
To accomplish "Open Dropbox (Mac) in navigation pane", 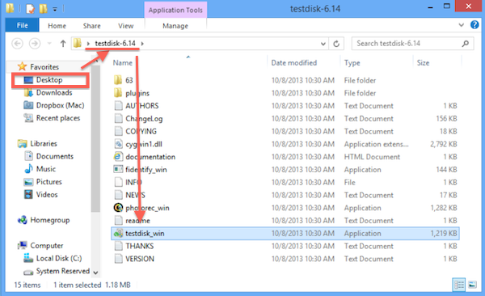I will (60, 105).
